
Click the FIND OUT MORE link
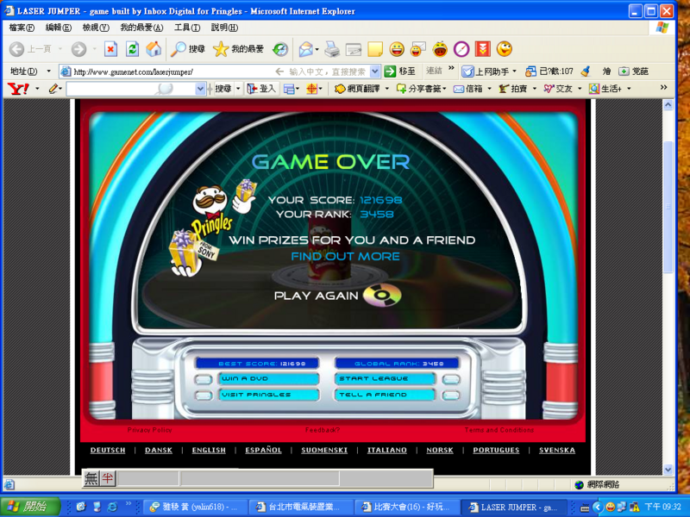pyautogui.click(x=346, y=256)
